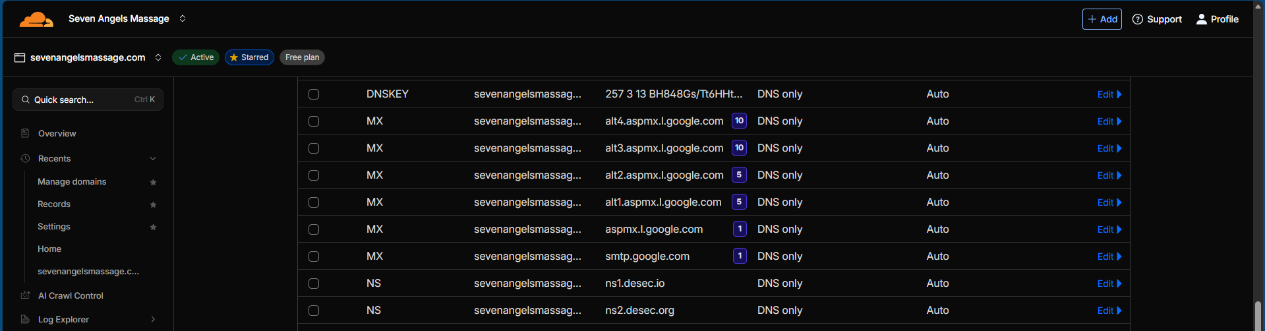Tick the ns1.desec.io NS record checkbox
1265x331 pixels.
(314, 284)
